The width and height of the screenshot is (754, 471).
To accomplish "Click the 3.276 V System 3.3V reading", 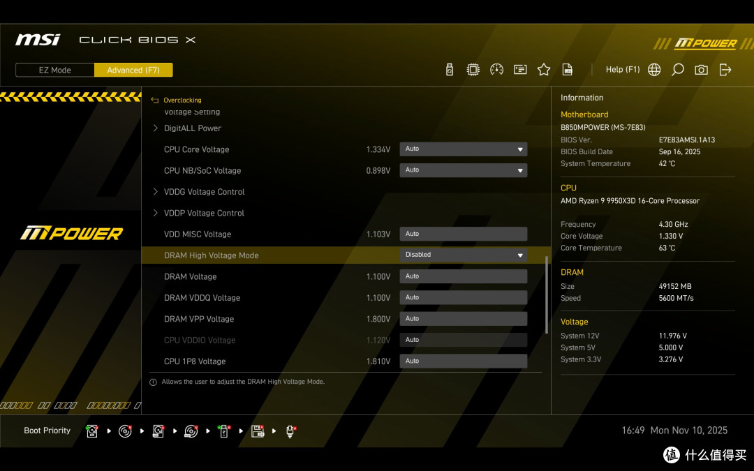I will point(671,359).
